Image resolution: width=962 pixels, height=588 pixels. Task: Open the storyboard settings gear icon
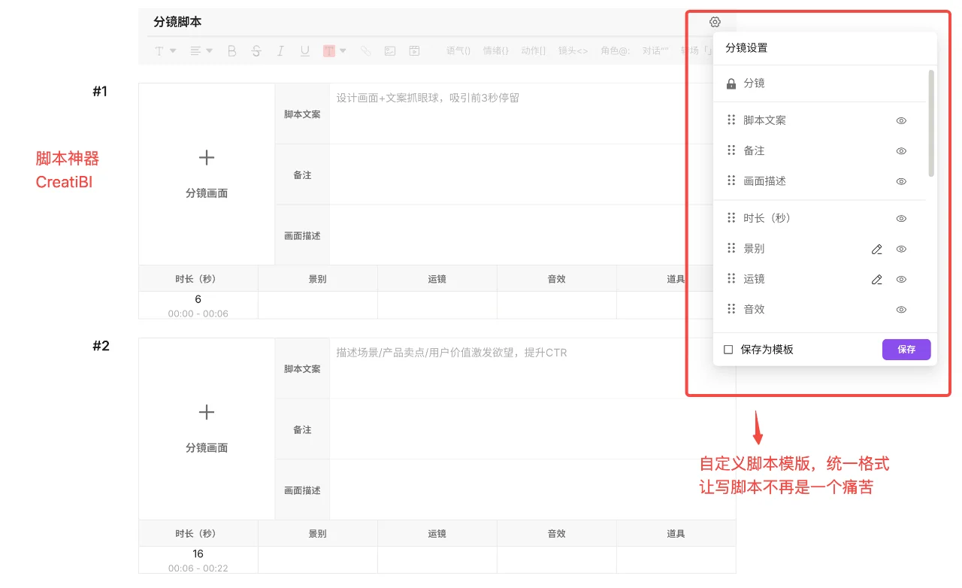[x=714, y=22]
